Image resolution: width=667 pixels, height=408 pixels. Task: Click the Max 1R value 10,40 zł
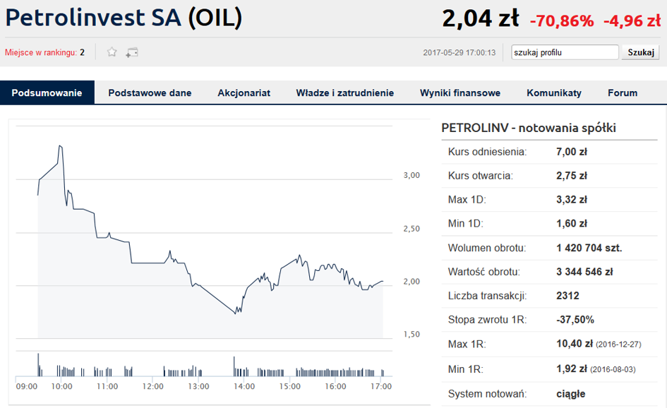(575, 344)
